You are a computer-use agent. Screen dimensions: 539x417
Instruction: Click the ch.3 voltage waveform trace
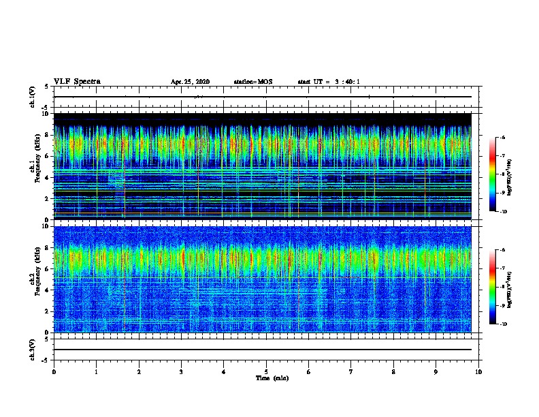click(263, 350)
